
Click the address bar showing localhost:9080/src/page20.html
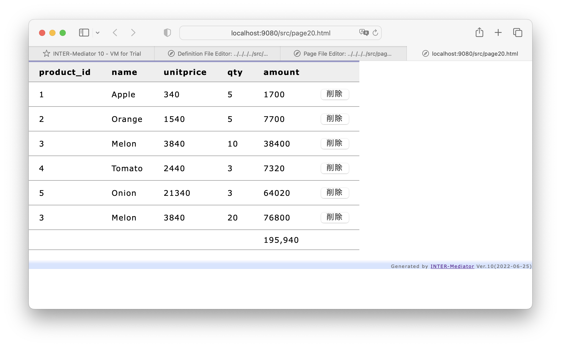pyautogui.click(x=280, y=33)
